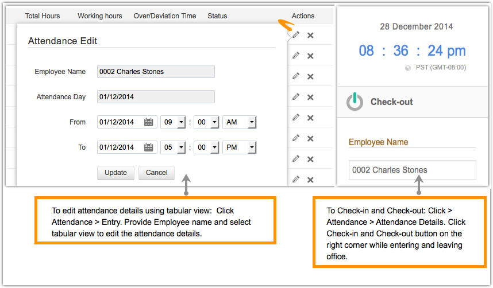Click the From date input field
The height and width of the screenshot is (288, 493).
click(x=127, y=122)
